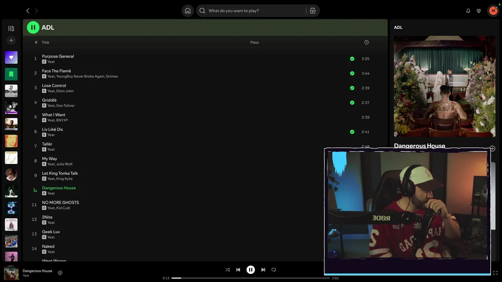This screenshot has width=502, height=282.
Task: Open the green bookmark Your Episodes tile
Action: pyautogui.click(x=11, y=74)
